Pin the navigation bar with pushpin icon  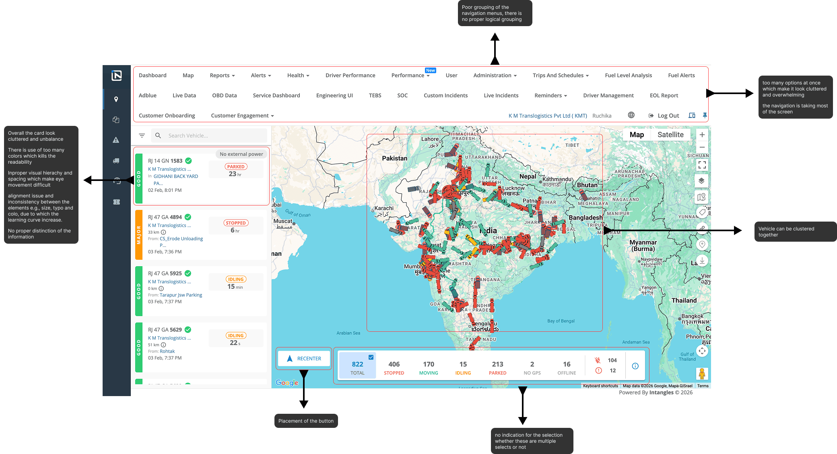(x=705, y=115)
